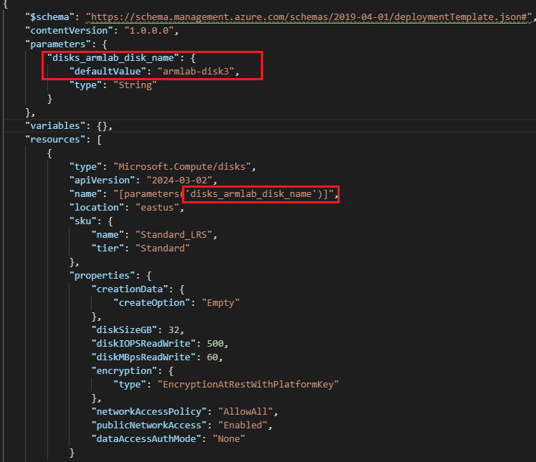Select the "Empty" createOption value
Image resolution: width=536 pixels, height=462 pixels.
click(221, 303)
